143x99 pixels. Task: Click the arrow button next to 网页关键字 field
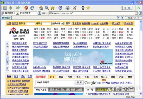point(39,13)
